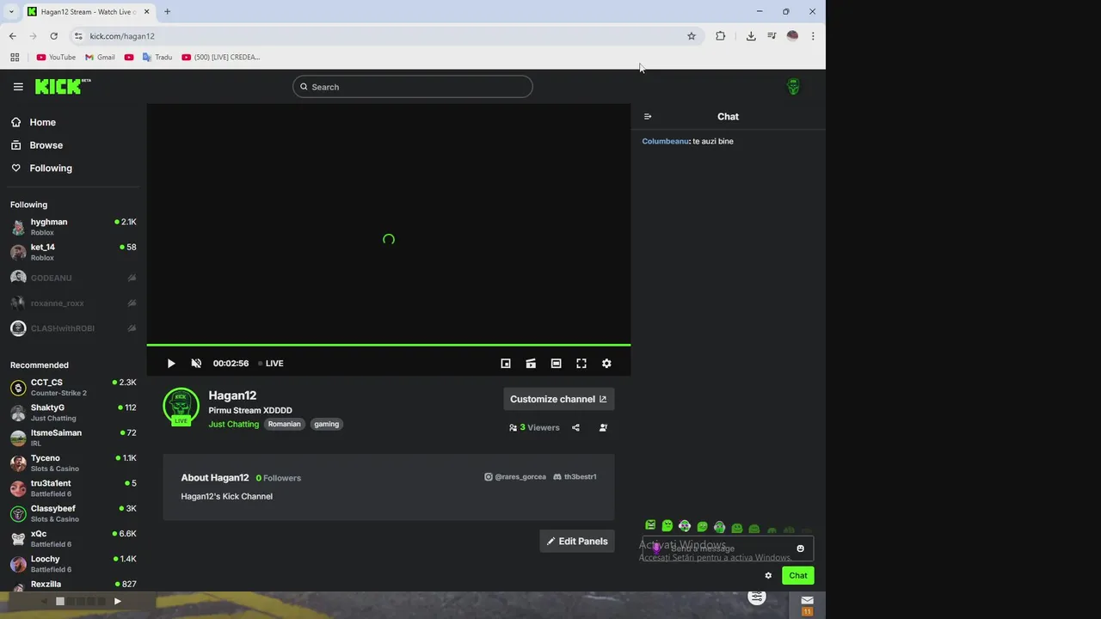Open Gmail bookmark
The height and width of the screenshot is (619, 1101).
[x=100, y=58]
